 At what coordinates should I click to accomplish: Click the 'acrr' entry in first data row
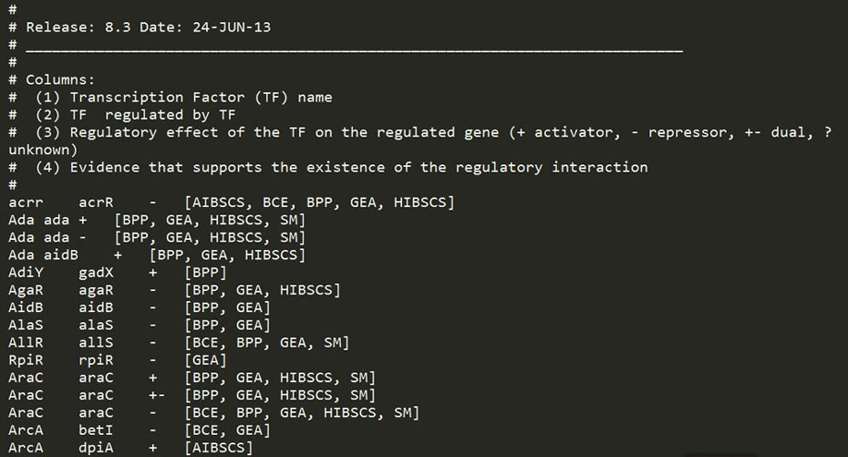point(26,203)
